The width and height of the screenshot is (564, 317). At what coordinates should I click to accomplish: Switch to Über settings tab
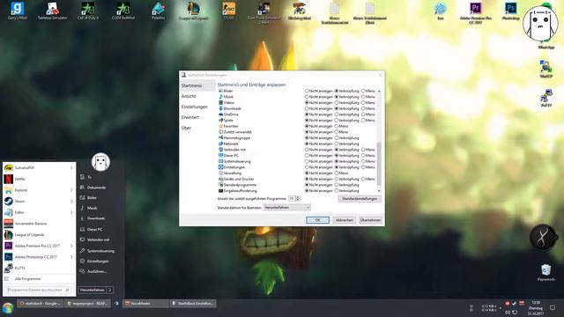[197, 128]
